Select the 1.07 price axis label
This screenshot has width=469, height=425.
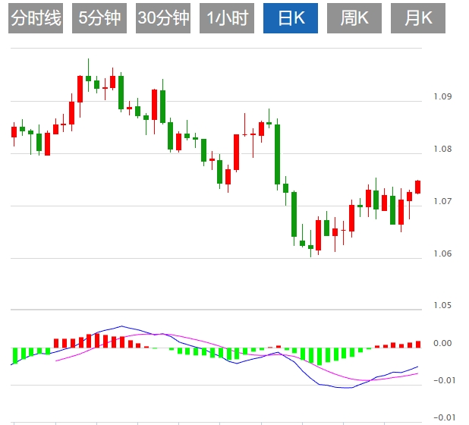pos(442,202)
